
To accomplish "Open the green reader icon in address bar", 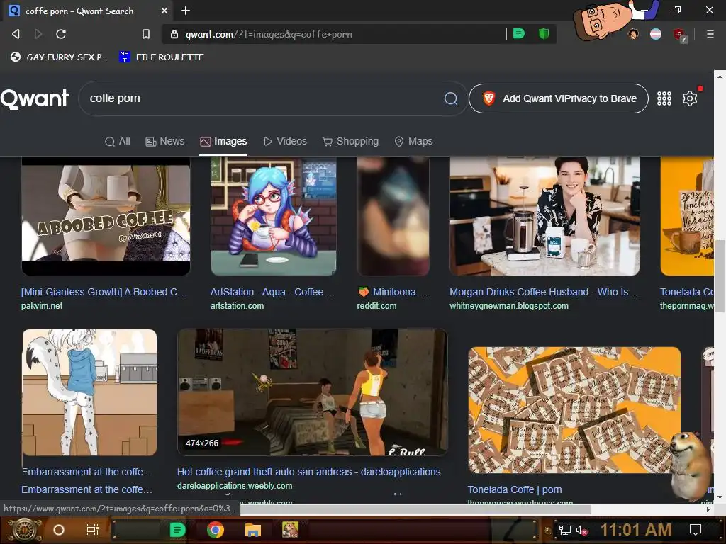I will pos(518,34).
